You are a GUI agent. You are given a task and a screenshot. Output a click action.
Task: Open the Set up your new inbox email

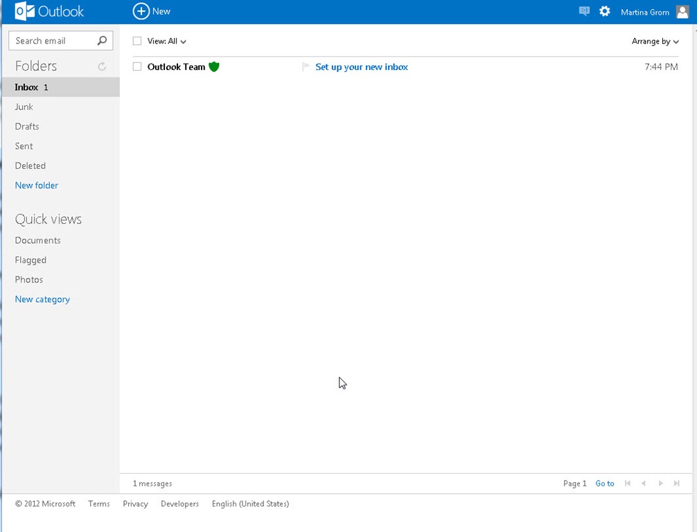pyautogui.click(x=361, y=66)
